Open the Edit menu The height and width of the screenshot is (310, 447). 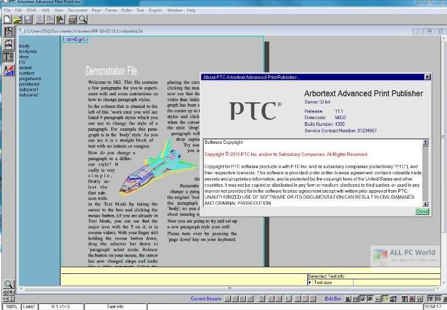18,10
